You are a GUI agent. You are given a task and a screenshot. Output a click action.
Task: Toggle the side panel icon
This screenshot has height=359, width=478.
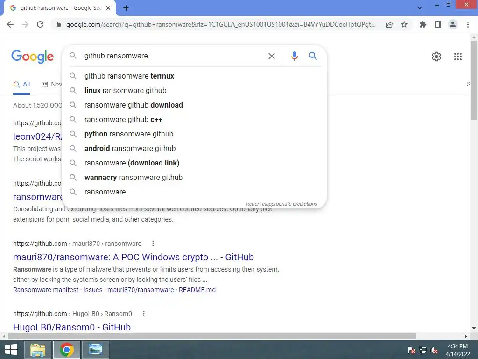click(x=438, y=24)
